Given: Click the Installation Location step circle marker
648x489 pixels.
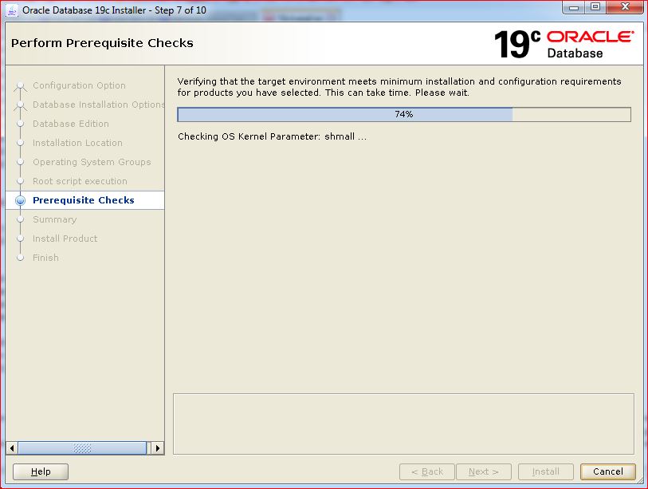Looking at the screenshot, I should pyautogui.click(x=20, y=143).
